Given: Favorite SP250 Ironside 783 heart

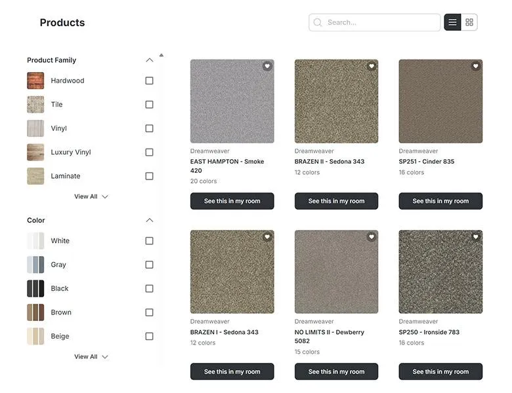Looking at the screenshot, I should [475, 237].
